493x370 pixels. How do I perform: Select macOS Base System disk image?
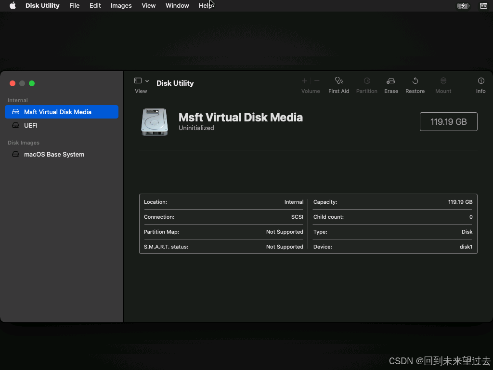click(x=62, y=155)
